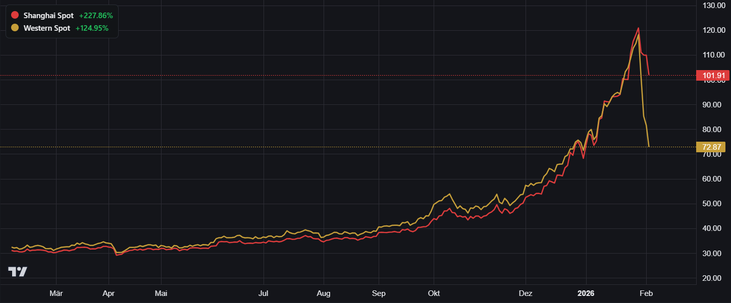Click the Okt label on time axis

pos(434,293)
